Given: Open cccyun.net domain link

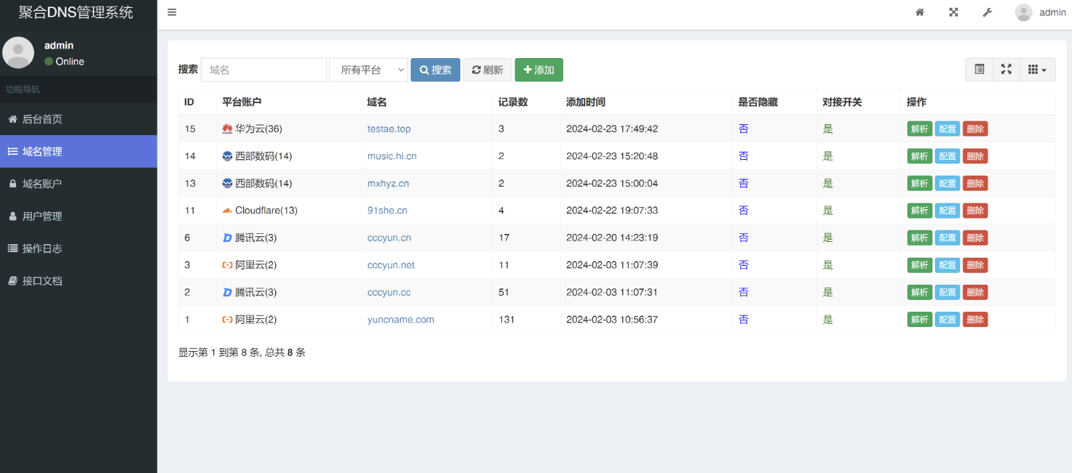Looking at the screenshot, I should [x=391, y=265].
